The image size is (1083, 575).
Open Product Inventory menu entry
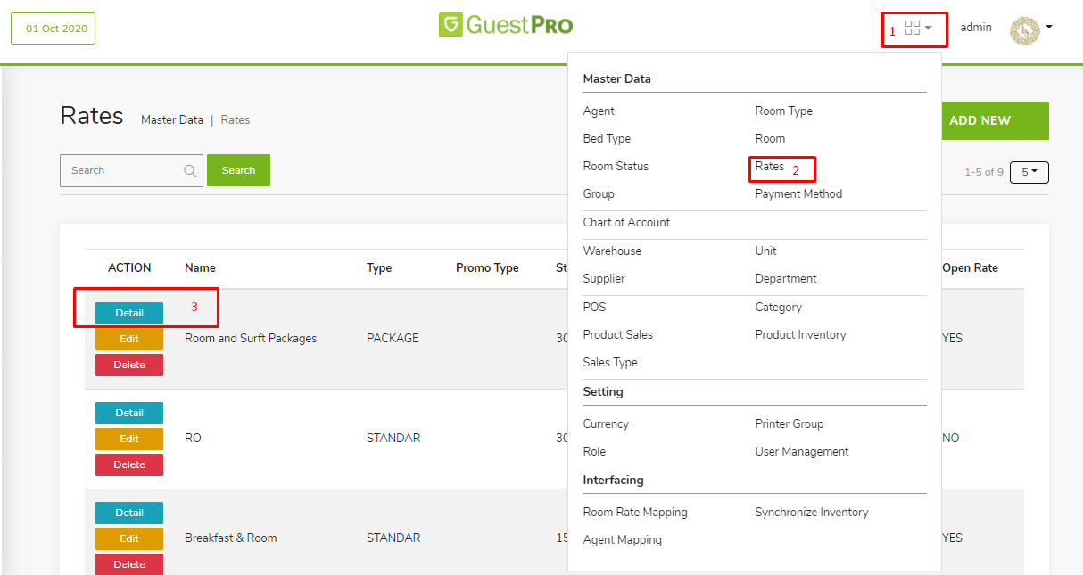pyautogui.click(x=800, y=334)
